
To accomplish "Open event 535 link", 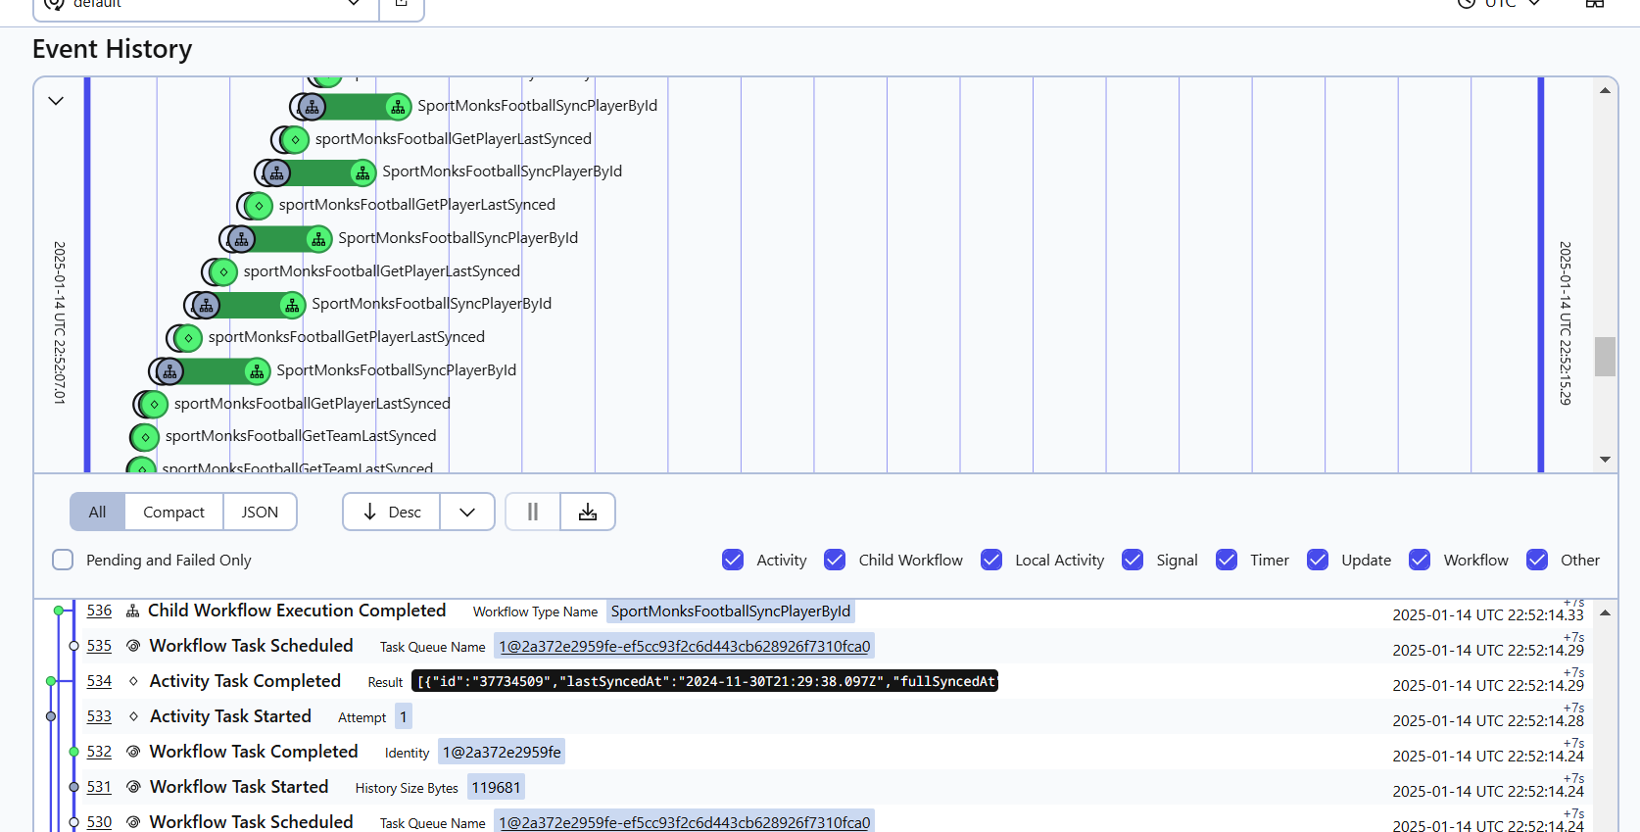I will (99, 646).
